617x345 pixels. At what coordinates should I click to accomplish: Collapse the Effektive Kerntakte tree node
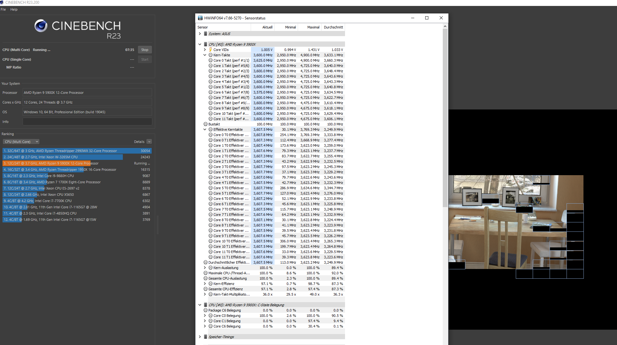pyautogui.click(x=205, y=129)
